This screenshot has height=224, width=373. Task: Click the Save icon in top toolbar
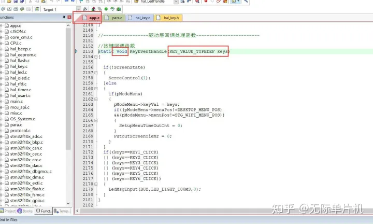[x=16, y=1]
